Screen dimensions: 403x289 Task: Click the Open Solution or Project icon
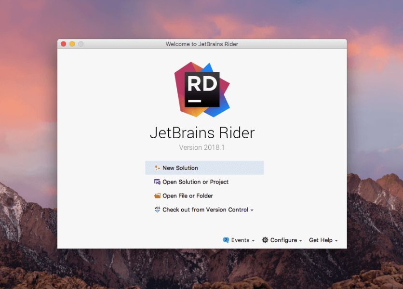click(x=157, y=182)
